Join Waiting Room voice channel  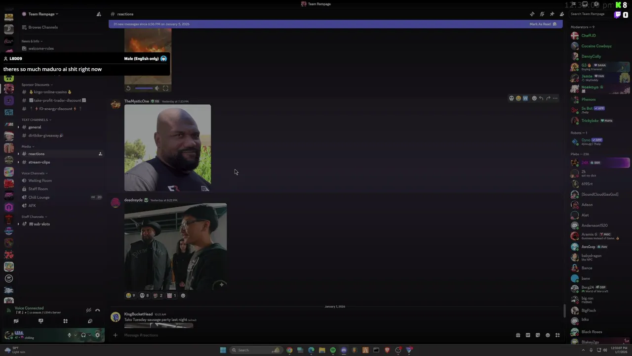(x=39, y=180)
